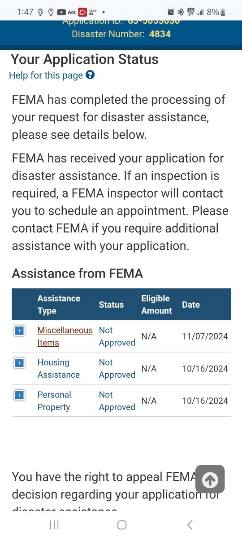242x539 pixels.
Task: Click Not Approved status for Miscellaneous Items
Action: tap(117, 336)
